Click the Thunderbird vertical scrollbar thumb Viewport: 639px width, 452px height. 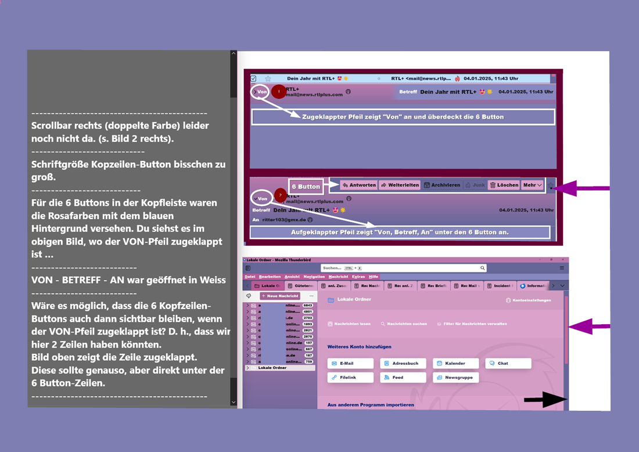pos(566,330)
